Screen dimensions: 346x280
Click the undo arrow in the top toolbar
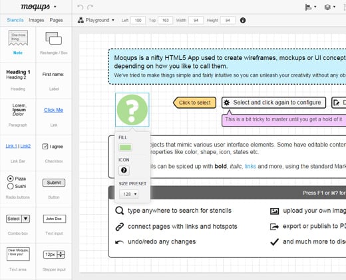81,7
